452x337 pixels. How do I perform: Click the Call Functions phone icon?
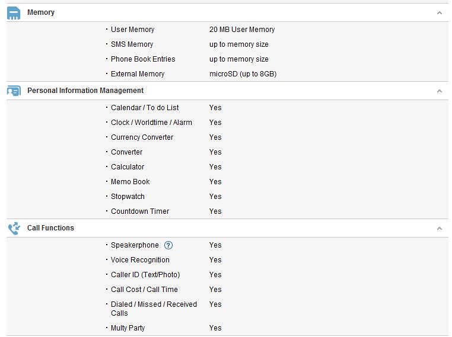pyautogui.click(x=14, y=228)
